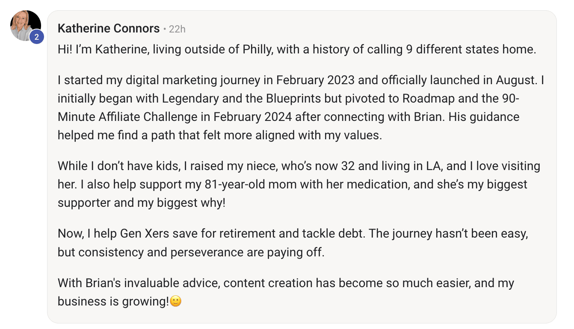The width and height of the screenshot is (574, 329).
Task: Open Katherine Connors' profile photo
Action: (x=26, y=26)
